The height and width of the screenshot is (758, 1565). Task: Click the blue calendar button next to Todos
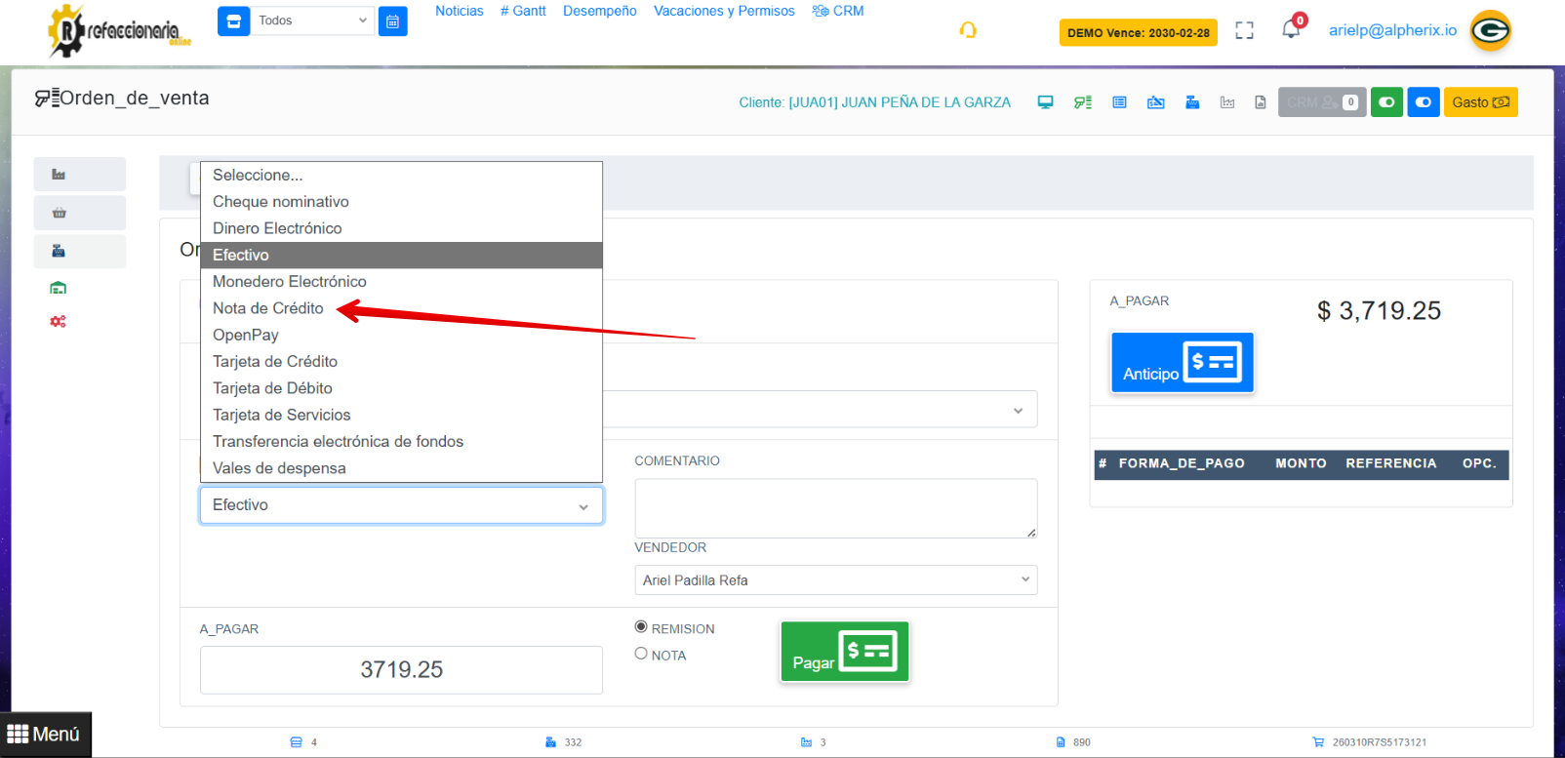[x=392, y=21]
